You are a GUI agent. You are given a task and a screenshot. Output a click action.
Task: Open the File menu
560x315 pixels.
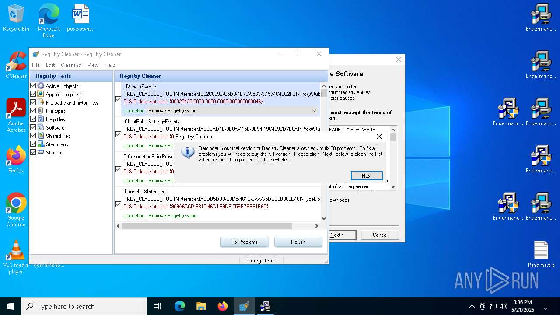tap(36, 65)
